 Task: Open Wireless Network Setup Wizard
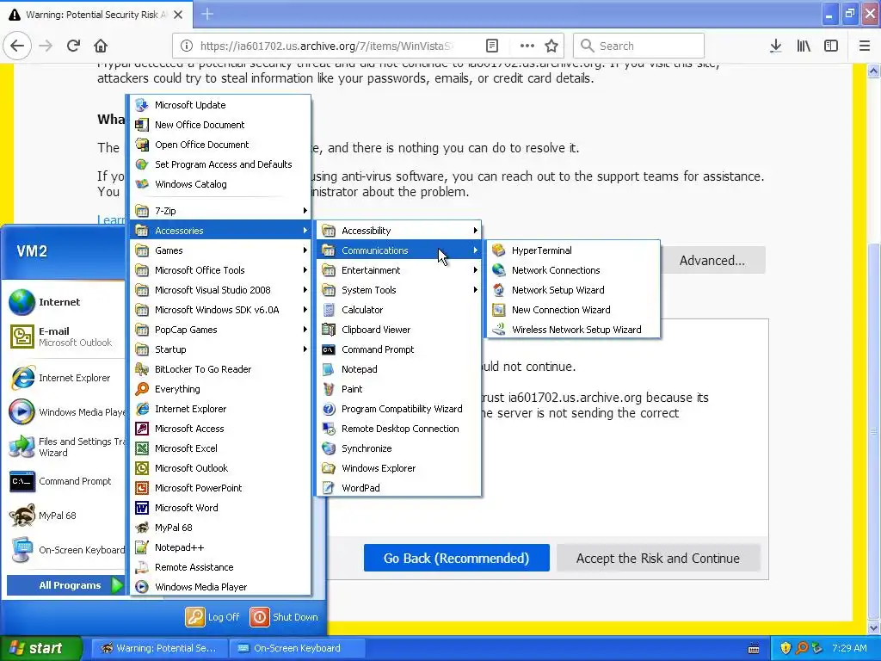tap(573, 330)
